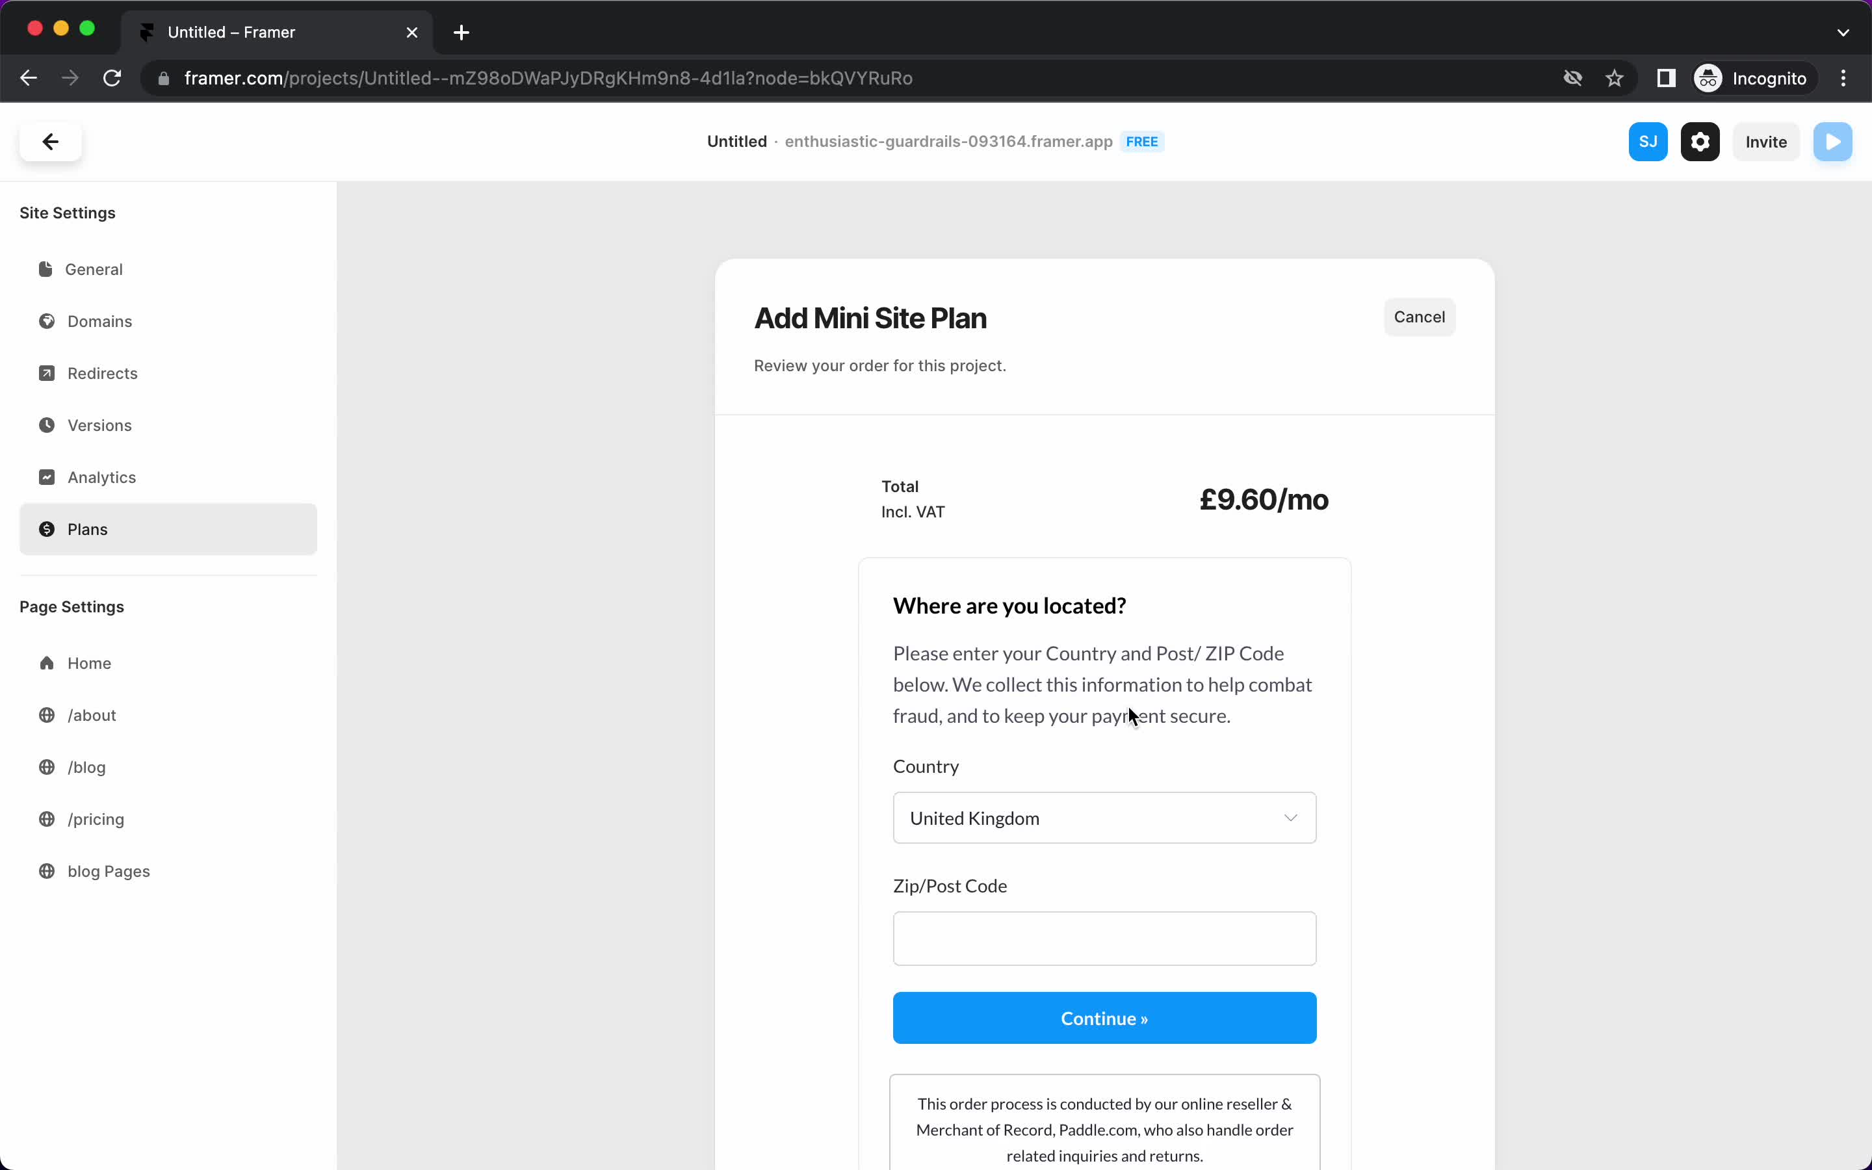Expand the United Kingdom country dropdown
The image size is (1872, 1170).
coord(1104,817)
